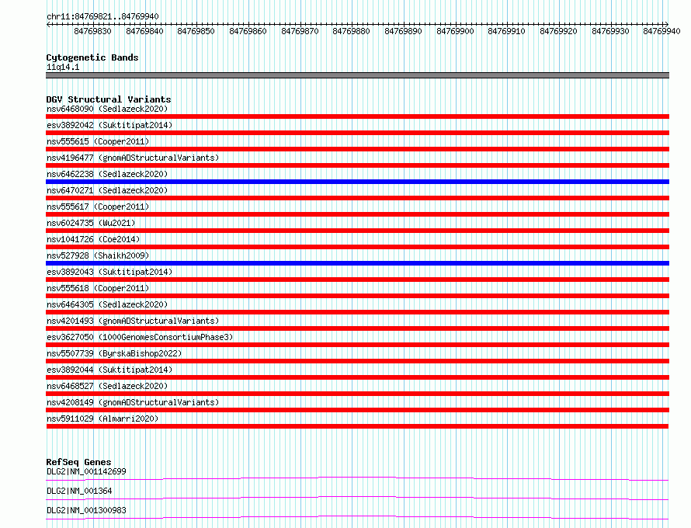Open nsv4196477 (gnomADStructuralVariants) entry
691x528 pixels.
pos(133,158)
